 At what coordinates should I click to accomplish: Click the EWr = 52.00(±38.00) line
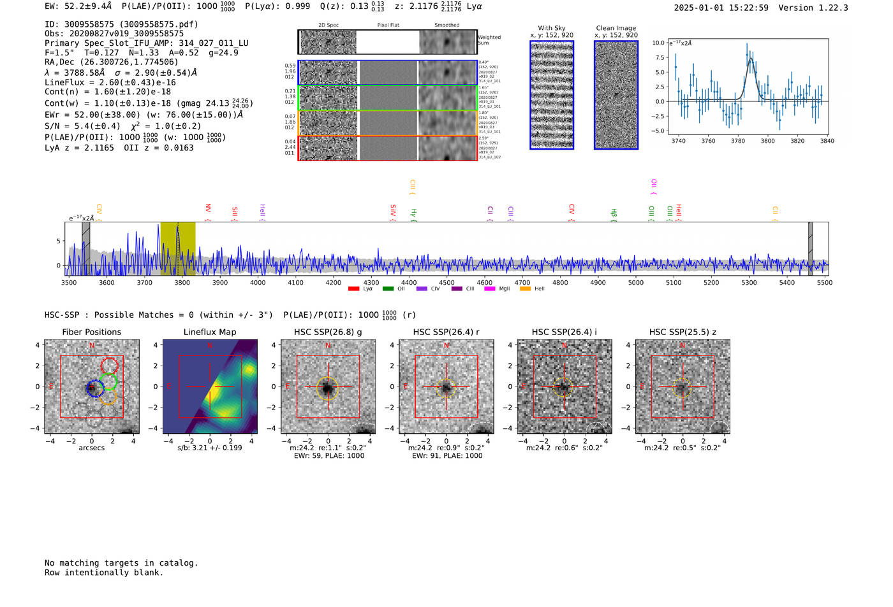[144, 115]
